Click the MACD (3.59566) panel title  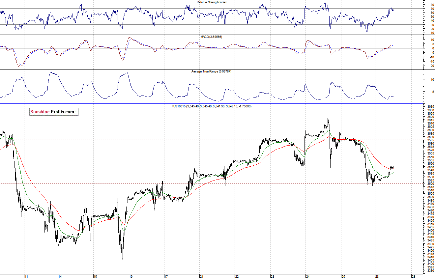(211, 37)
